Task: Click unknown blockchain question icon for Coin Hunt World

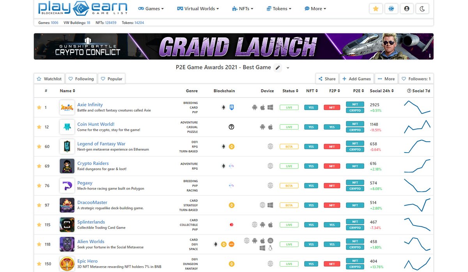Action: pos(231,127)
